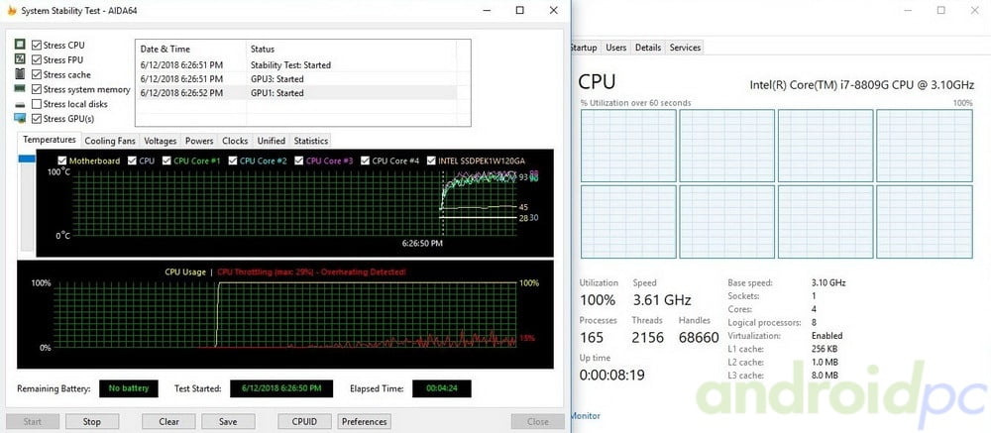The width and height of the screenshot is (991, 433).
Task: Hide CPU Core #1 from temperature graph
Action: pos(167,161)
